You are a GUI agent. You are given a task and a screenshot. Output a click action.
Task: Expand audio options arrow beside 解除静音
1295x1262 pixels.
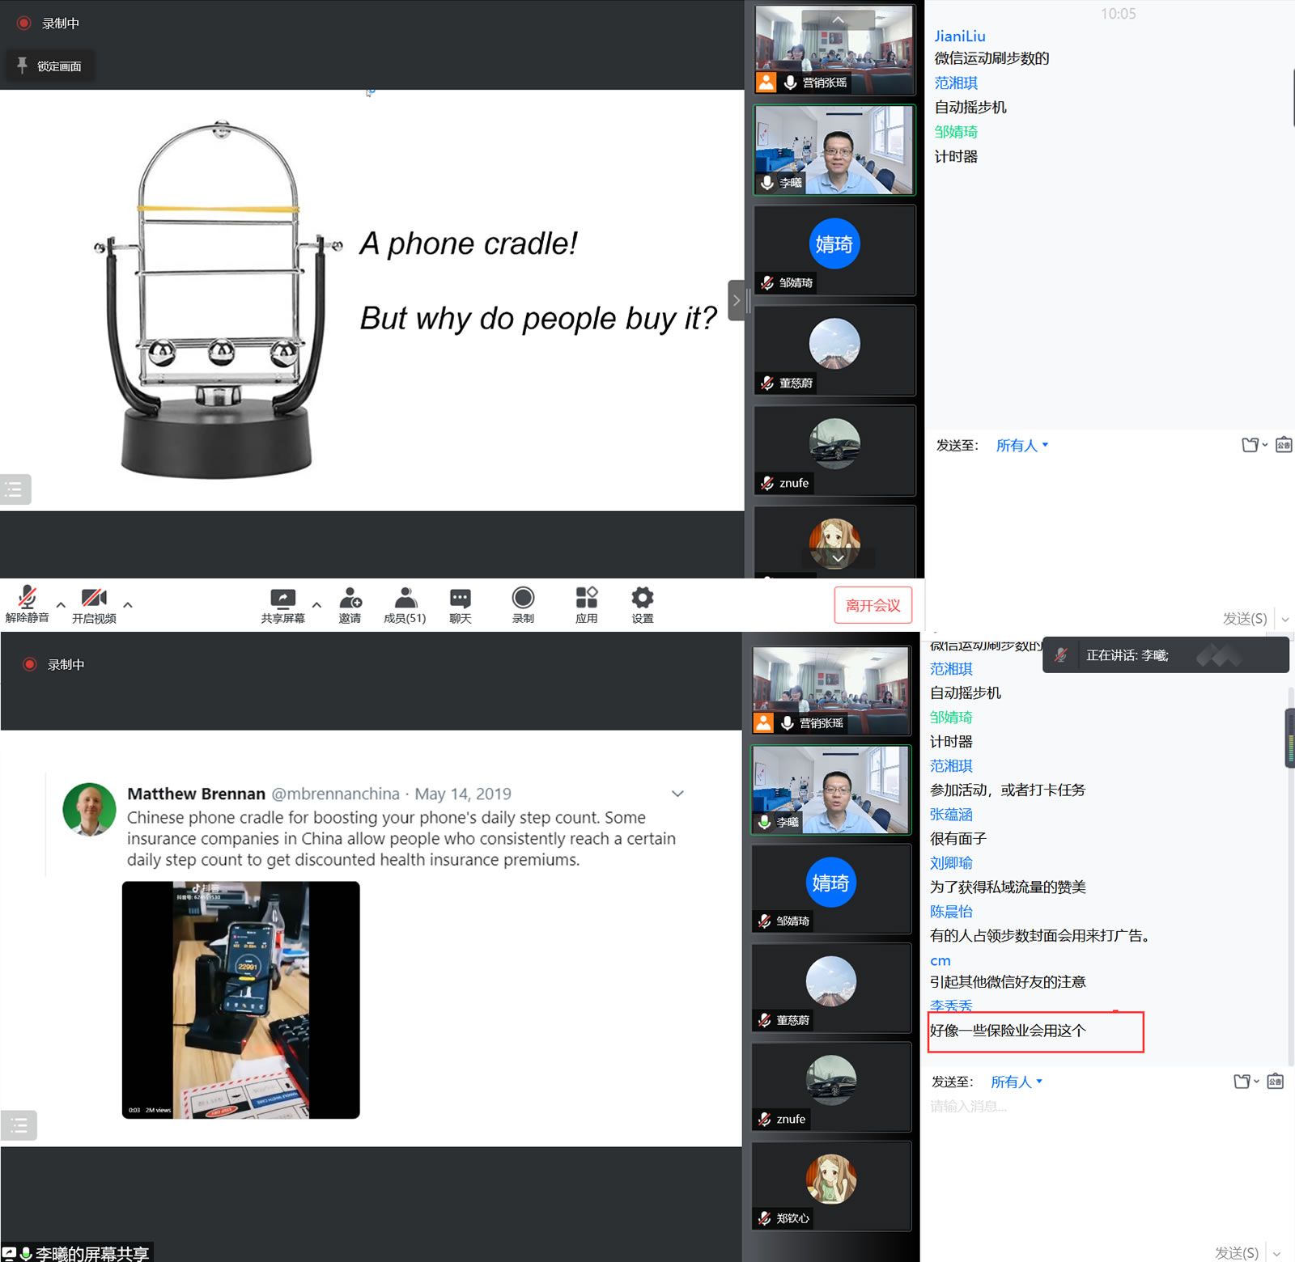coord(61,605)
